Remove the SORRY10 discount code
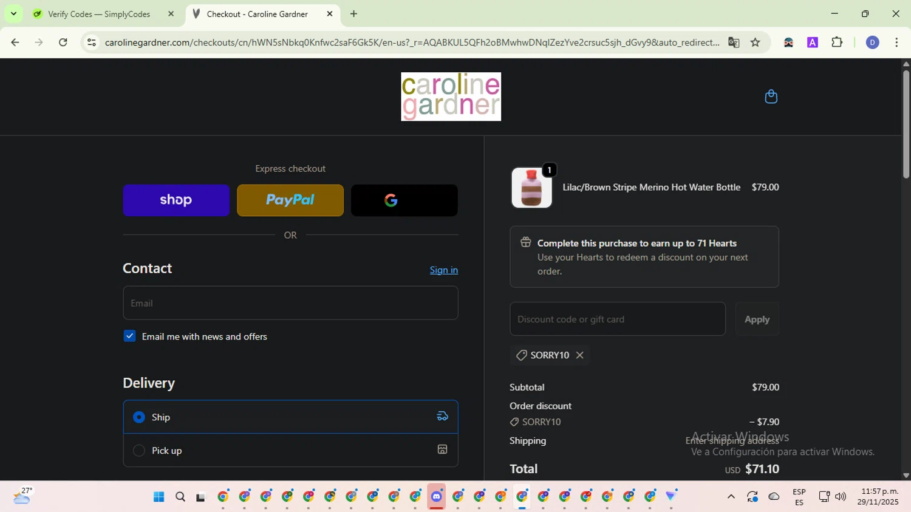This screenshot has width=911, height=512. [x=580, y=355]
